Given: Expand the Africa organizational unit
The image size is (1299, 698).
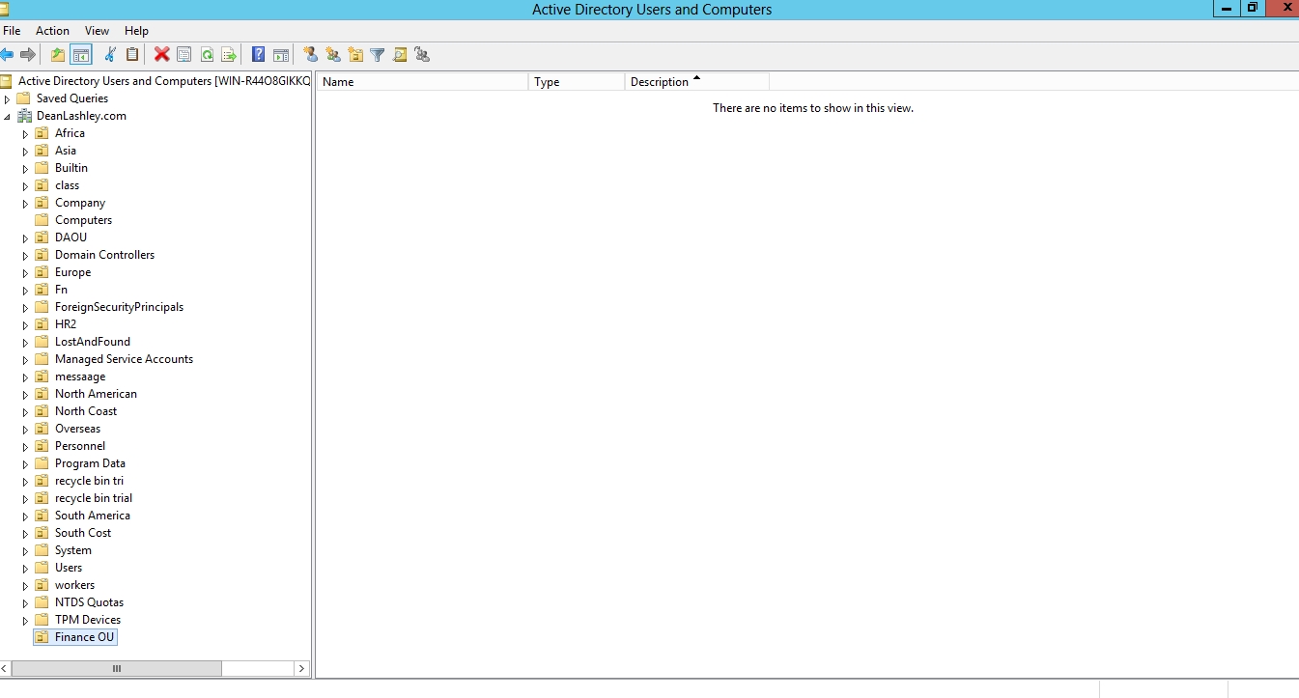Looking at the screenshot, I should pos(26,134).
